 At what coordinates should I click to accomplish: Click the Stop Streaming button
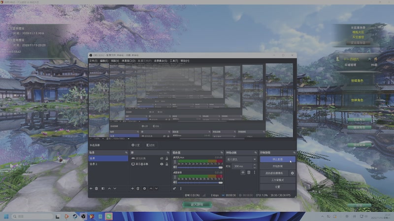(278, 159)
